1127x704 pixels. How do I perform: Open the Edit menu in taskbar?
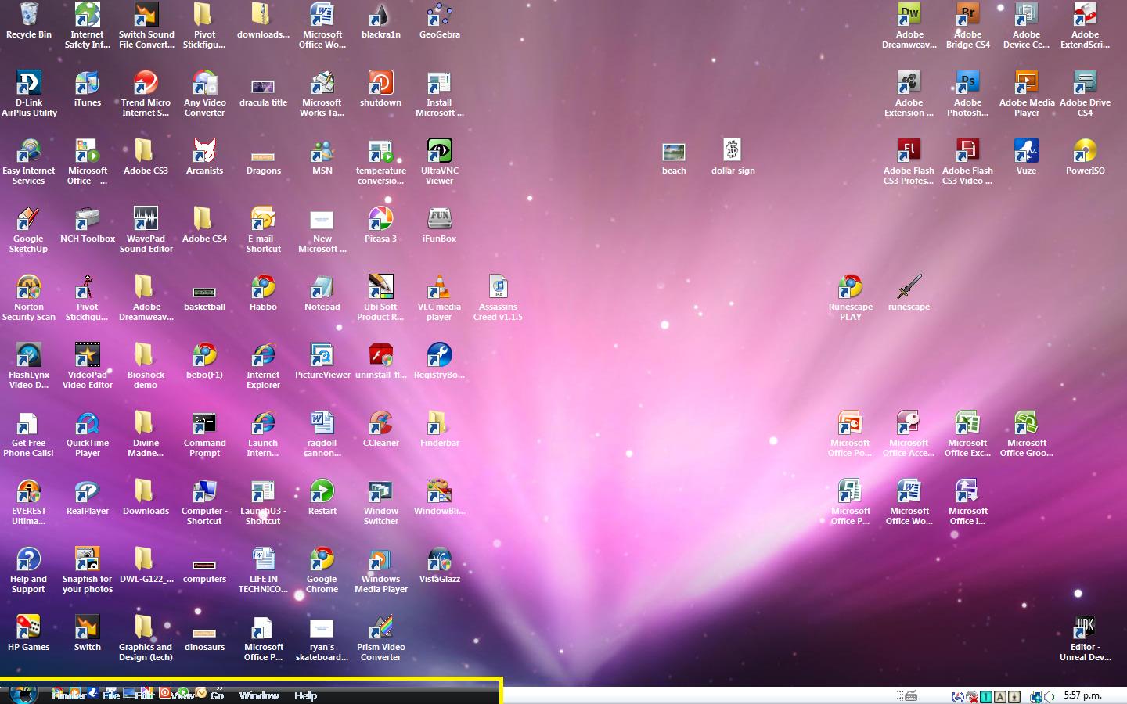pyautogui.click(x=145, y=695)
